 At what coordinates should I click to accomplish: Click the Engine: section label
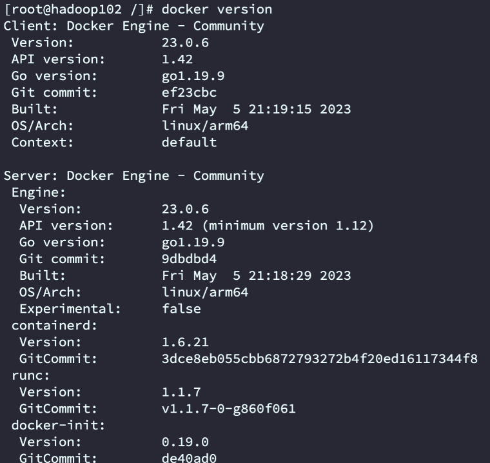point(39,192)
